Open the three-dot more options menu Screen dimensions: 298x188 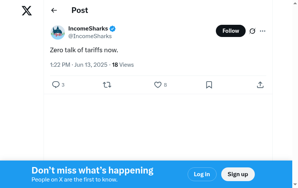[262, 31]
